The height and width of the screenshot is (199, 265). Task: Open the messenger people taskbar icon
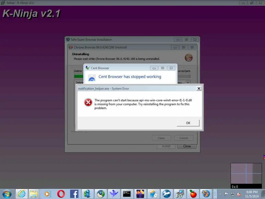tap(87, 194)
